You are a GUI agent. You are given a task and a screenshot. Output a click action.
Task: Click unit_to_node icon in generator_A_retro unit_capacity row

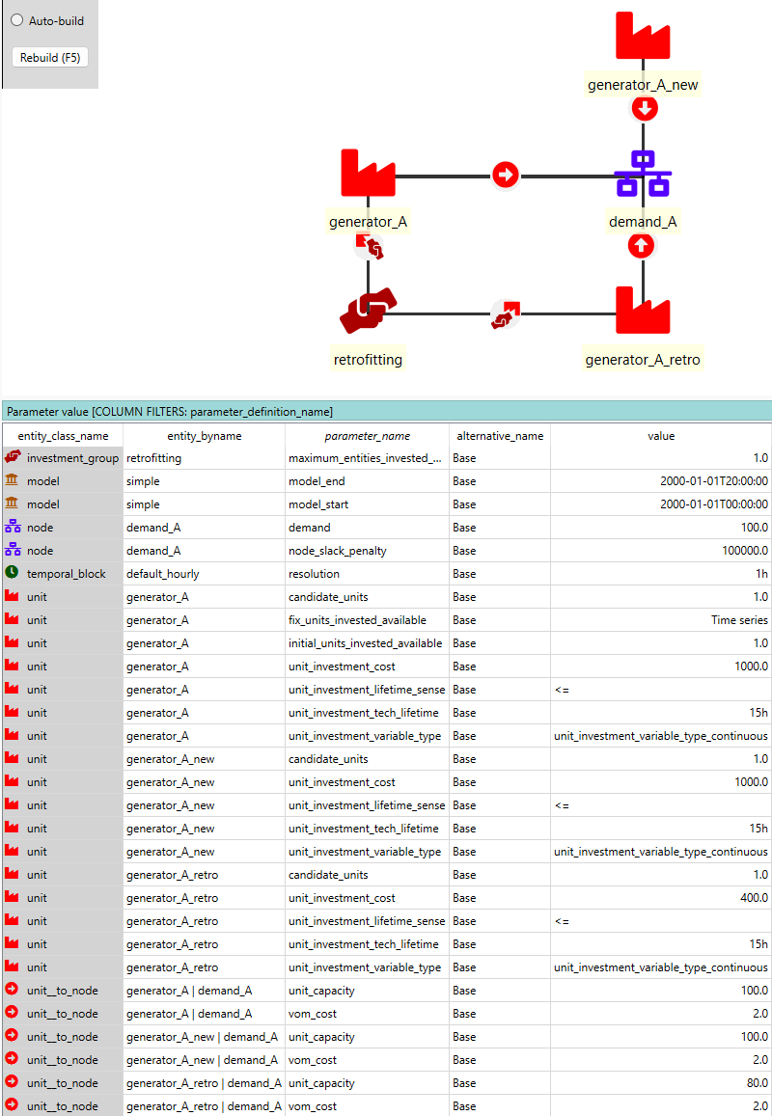click(x=13, y=1082)
